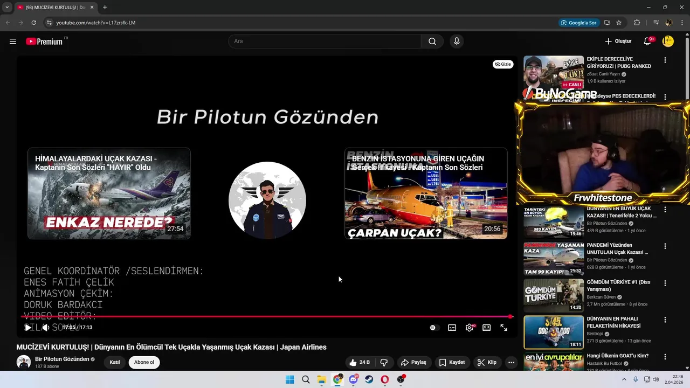The width and height of the screenshot is (690, 388).
Task: Open Hangi Ülkenin GOAT'u Kim video
Action: [618, 356]
